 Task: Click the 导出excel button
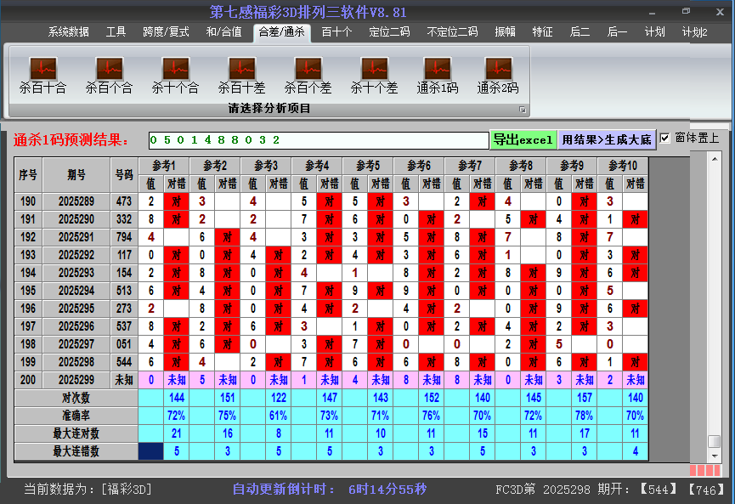point(523,139)
